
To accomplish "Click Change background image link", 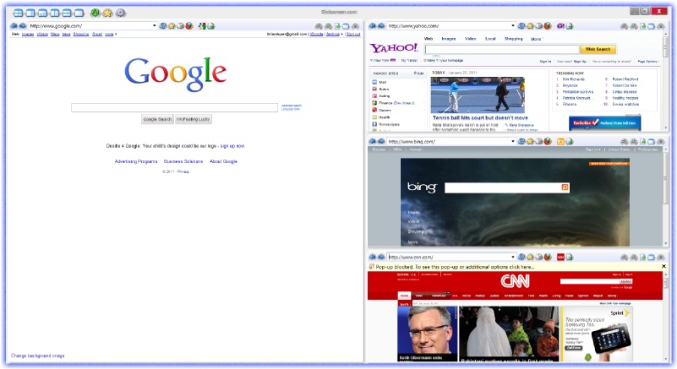I will (x=37, y=356).
